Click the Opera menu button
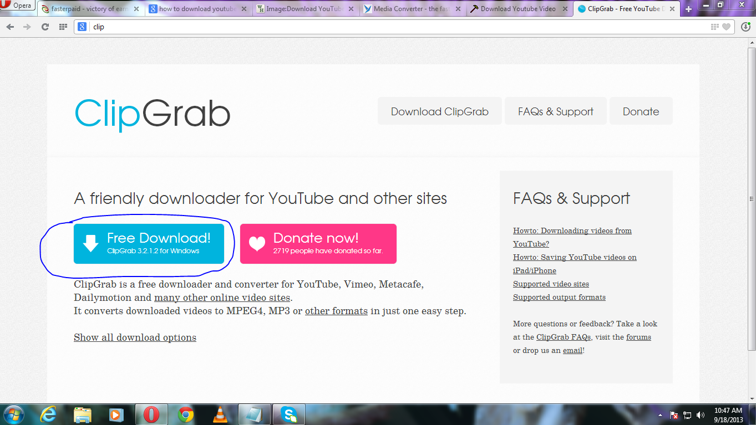This screenshot has height=425, width=756. coord(18,7)
